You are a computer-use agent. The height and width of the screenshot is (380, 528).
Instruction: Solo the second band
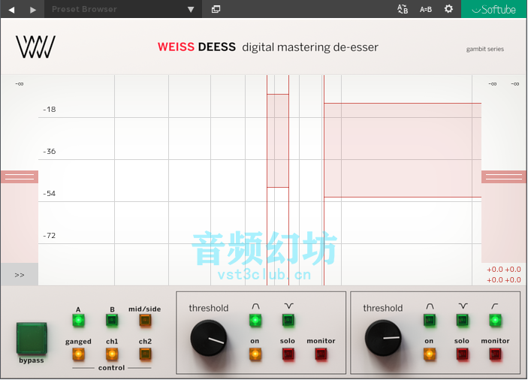(x=463, y=354)
